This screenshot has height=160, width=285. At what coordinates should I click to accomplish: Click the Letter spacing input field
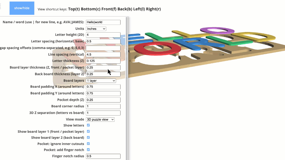103,41
